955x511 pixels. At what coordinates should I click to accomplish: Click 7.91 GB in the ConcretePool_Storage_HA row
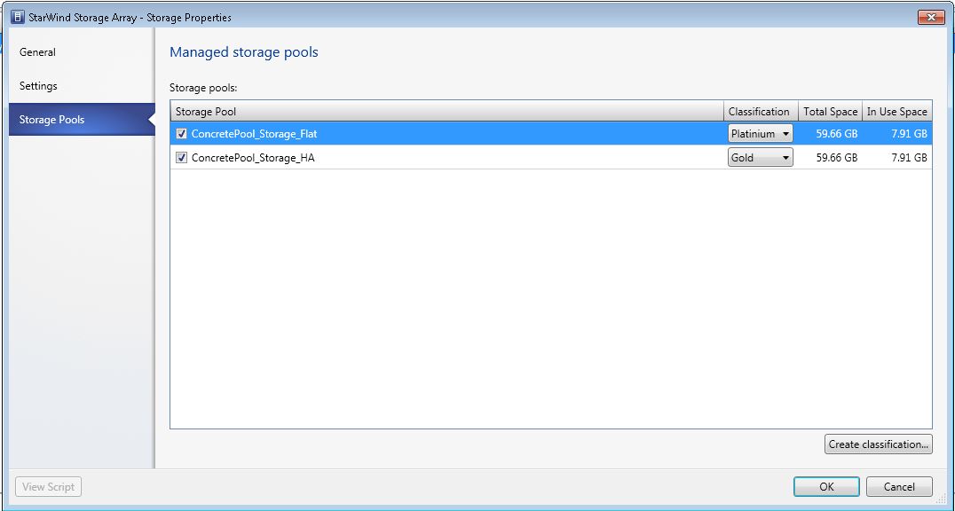click(x=909, y=158)
